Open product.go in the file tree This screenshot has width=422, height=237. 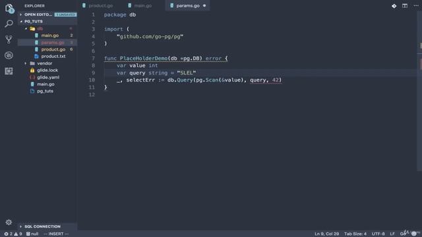point(53,49)
